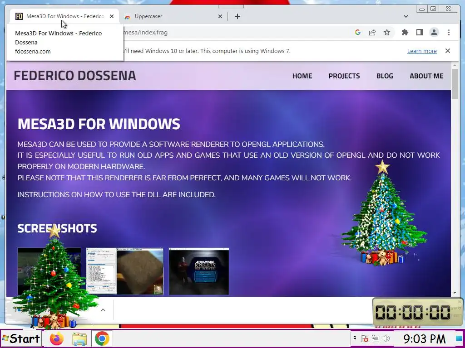Open the tab search dropdown chevron

[x=406, y=16]
